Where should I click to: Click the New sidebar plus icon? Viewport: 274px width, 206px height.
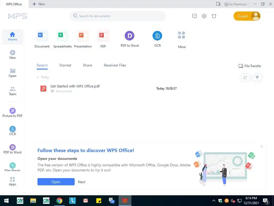point(12,53)
